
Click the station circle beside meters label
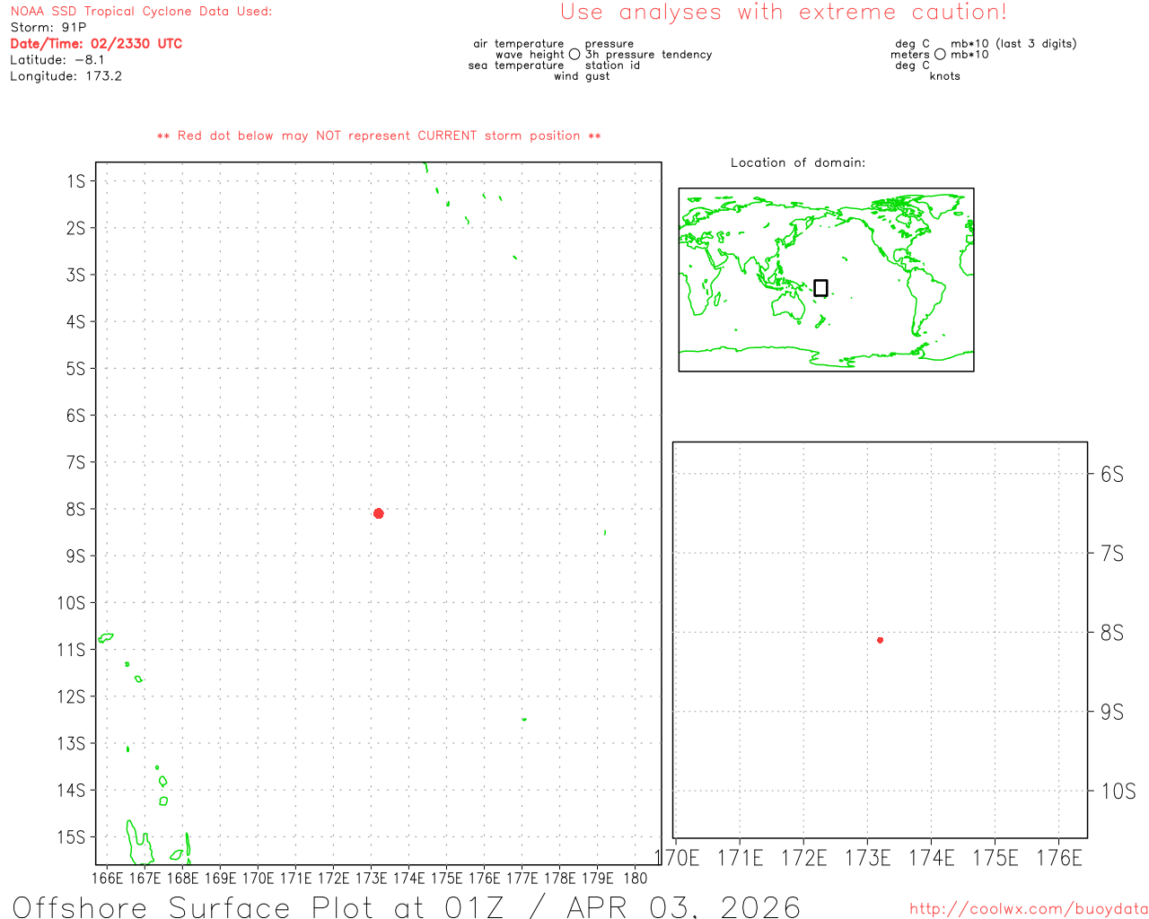coord(940,55)
